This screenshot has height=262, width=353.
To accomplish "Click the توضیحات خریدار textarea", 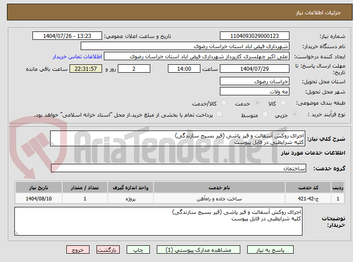I will click(x=158, y=221).
